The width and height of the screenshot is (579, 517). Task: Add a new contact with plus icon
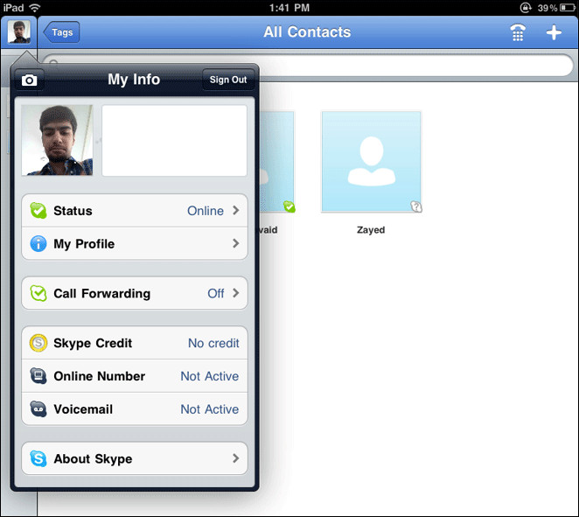coord(554,32)
